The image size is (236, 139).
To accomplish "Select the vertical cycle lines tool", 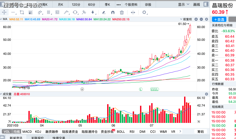I will [49, 12].
